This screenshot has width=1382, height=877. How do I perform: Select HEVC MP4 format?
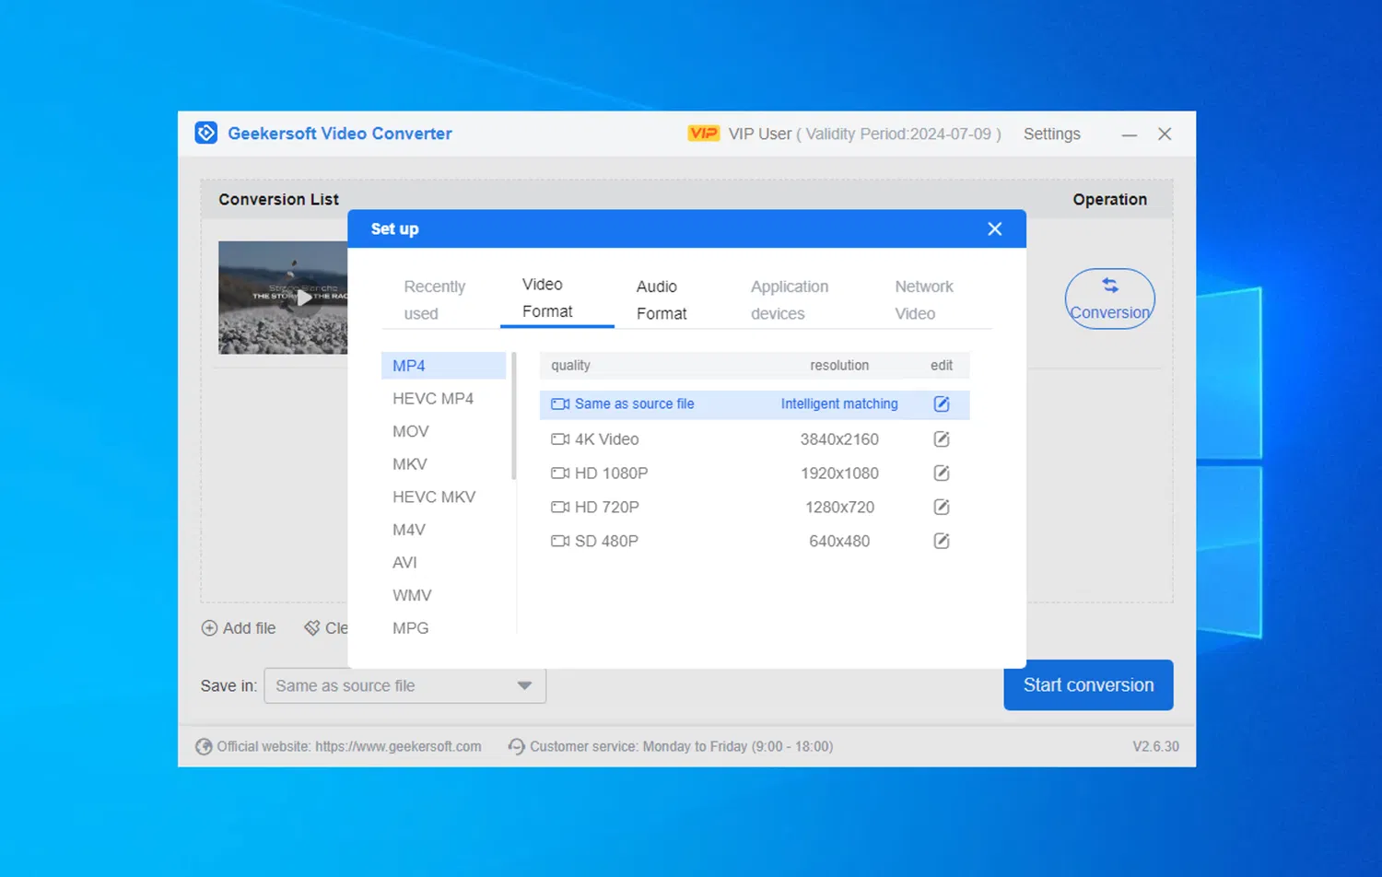click(x=433, y=399)
